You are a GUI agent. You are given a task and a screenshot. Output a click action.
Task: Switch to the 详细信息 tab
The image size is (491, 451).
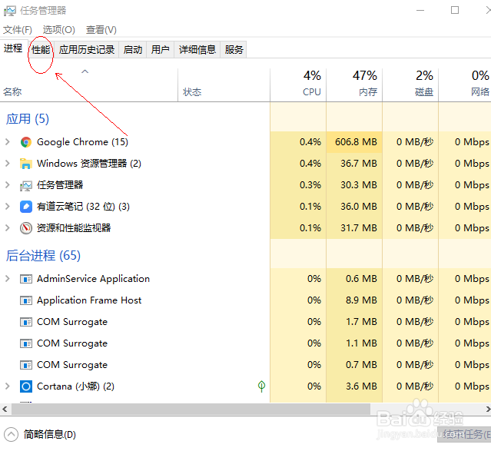tap(197, 49)
